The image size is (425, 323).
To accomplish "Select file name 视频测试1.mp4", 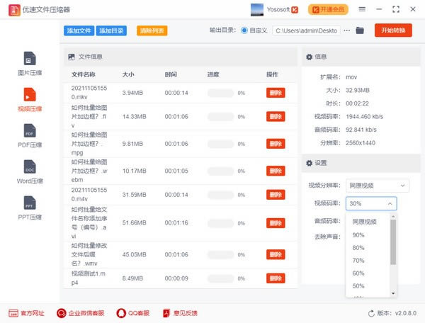I will point(89,278).
